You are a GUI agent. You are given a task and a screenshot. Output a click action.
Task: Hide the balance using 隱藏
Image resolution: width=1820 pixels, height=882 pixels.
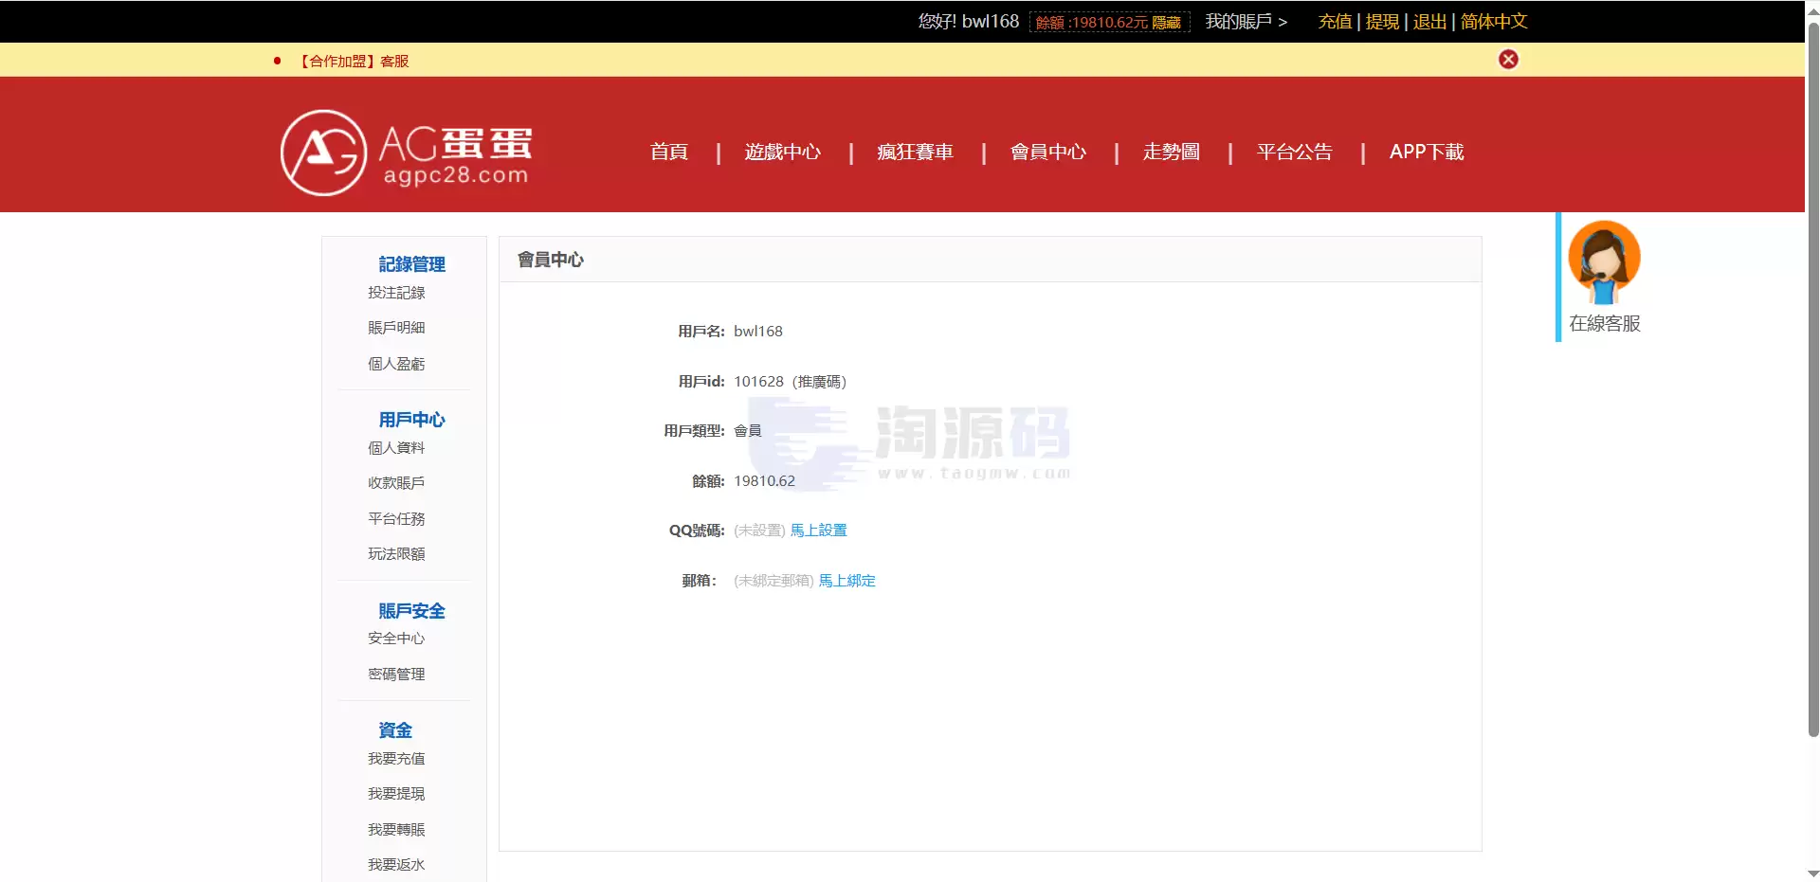(x=1166, y=23)
